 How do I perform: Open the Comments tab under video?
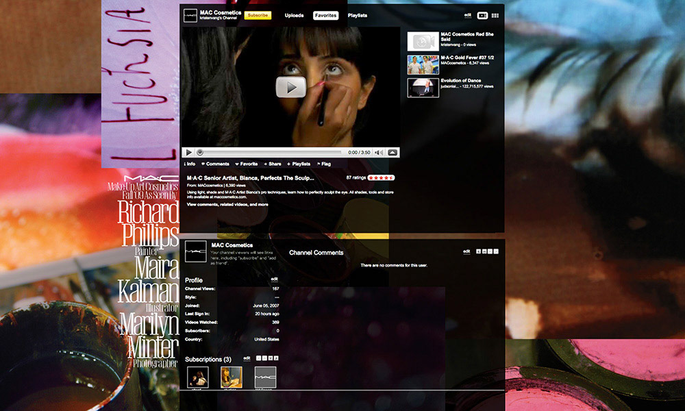point(215,164)
